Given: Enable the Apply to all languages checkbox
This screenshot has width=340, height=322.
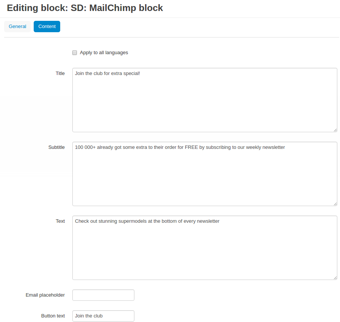Looking at the screenshot, I should point(75,53).
